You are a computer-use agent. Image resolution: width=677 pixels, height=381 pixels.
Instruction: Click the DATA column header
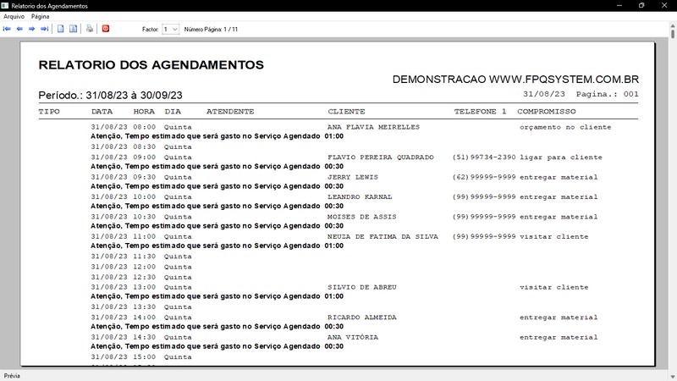102,112
